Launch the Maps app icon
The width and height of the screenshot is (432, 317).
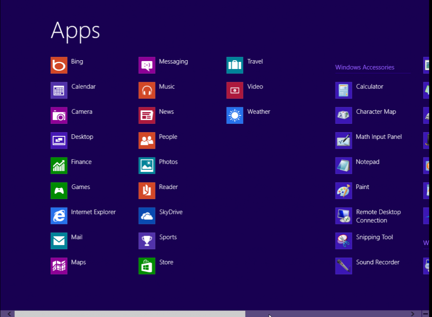coord(59,266)
